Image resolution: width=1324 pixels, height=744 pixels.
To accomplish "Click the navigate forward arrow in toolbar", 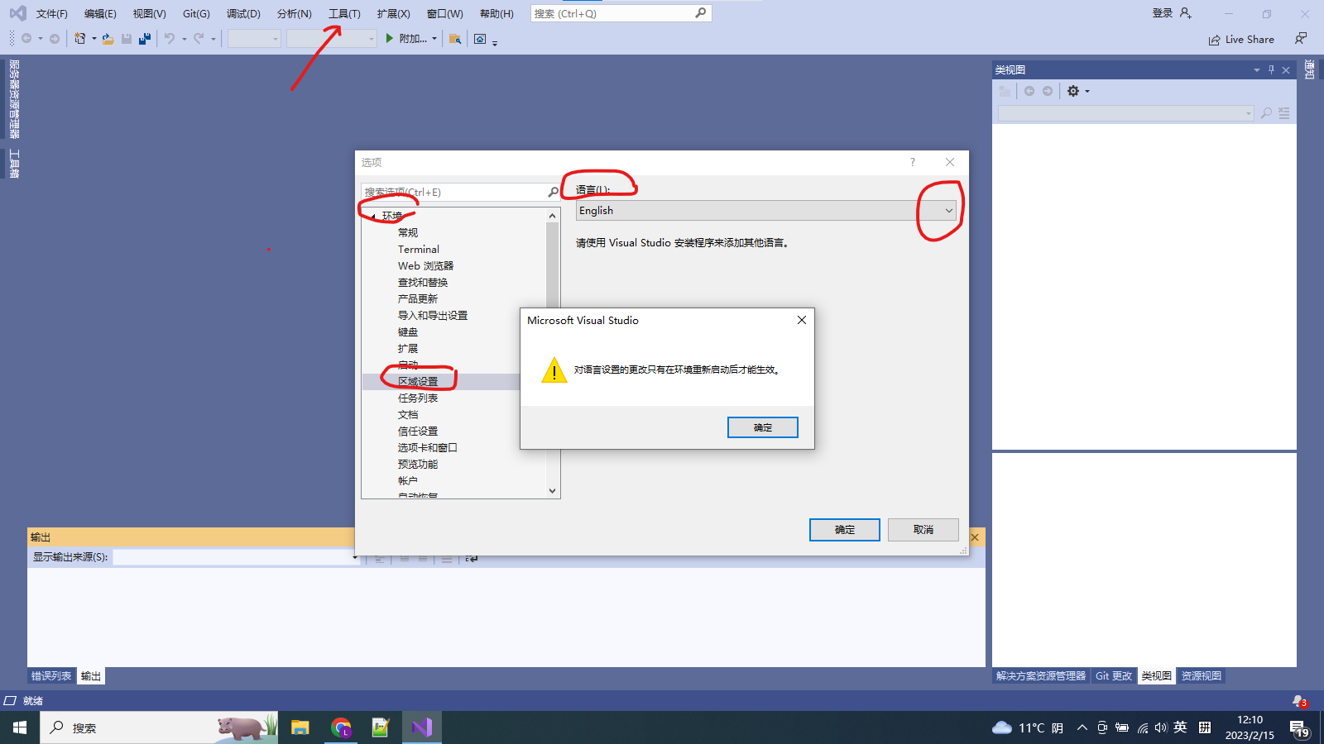I will tap(55, 39).
